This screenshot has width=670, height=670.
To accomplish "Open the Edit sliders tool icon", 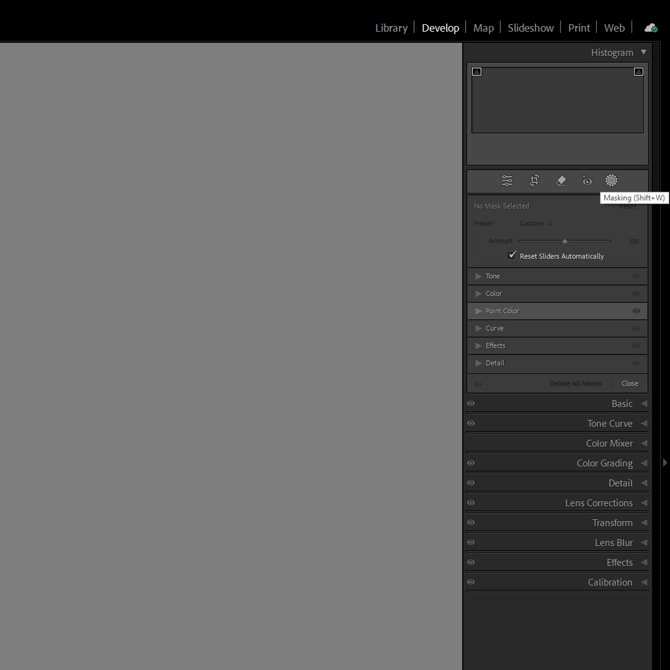I will [x=507, y=181].
